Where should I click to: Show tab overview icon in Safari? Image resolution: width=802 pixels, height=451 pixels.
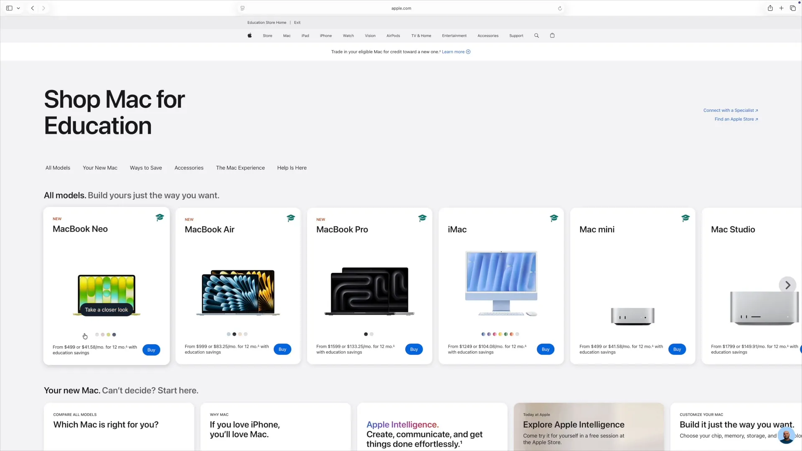click(x=793, y=8)
